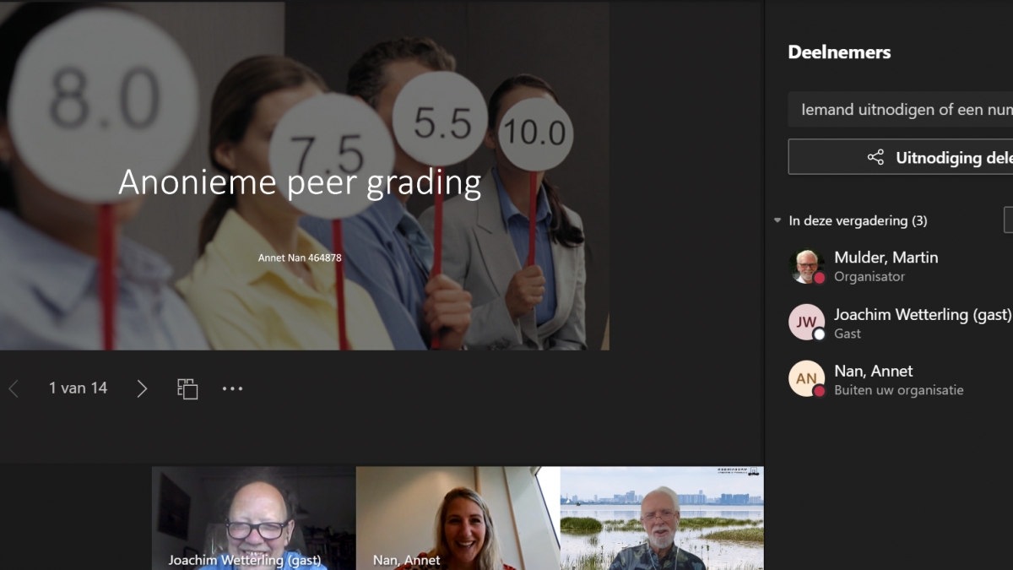The height and width of the screenshot is (570, 1013).
Task: Click the '1 van 14' slide counter
Action: [x=78, y=388]
